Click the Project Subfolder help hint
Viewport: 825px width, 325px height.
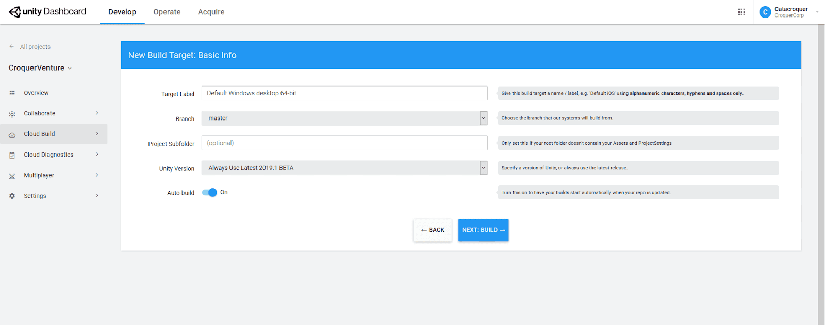(638, 143)
